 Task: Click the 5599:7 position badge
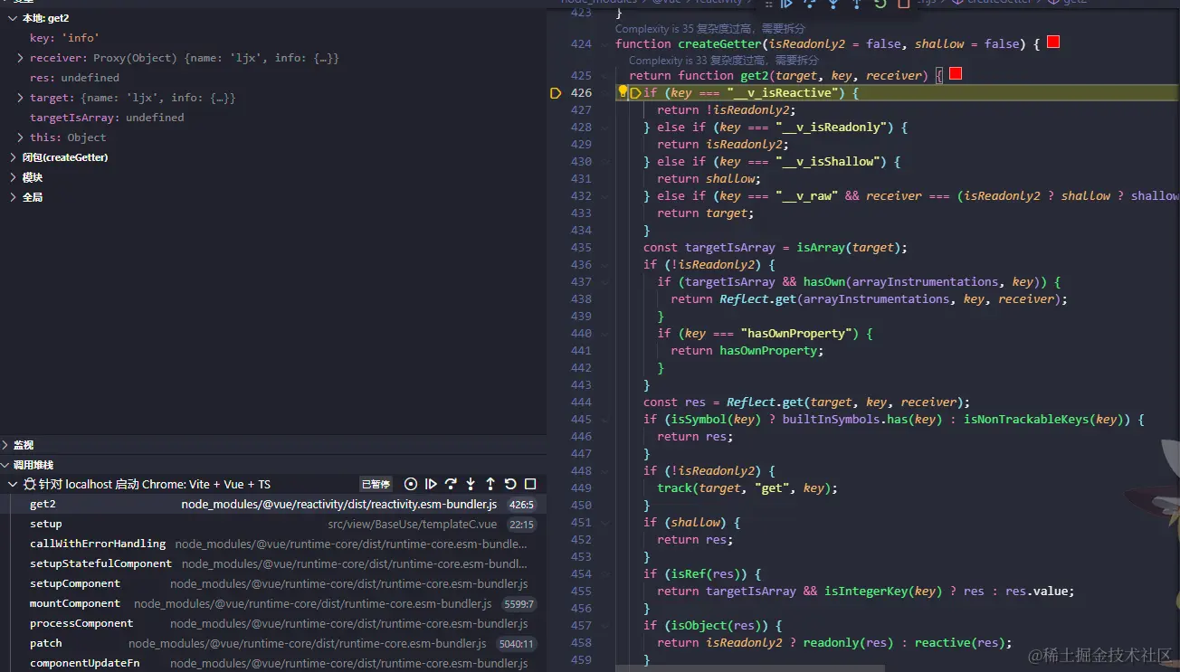[x=519, y=604]
